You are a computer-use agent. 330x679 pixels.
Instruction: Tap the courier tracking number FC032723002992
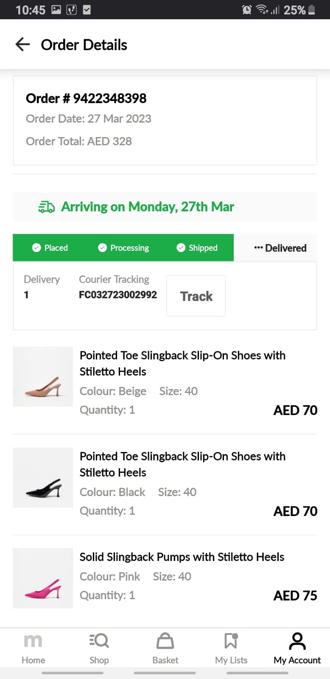click(x=118, y=295)
